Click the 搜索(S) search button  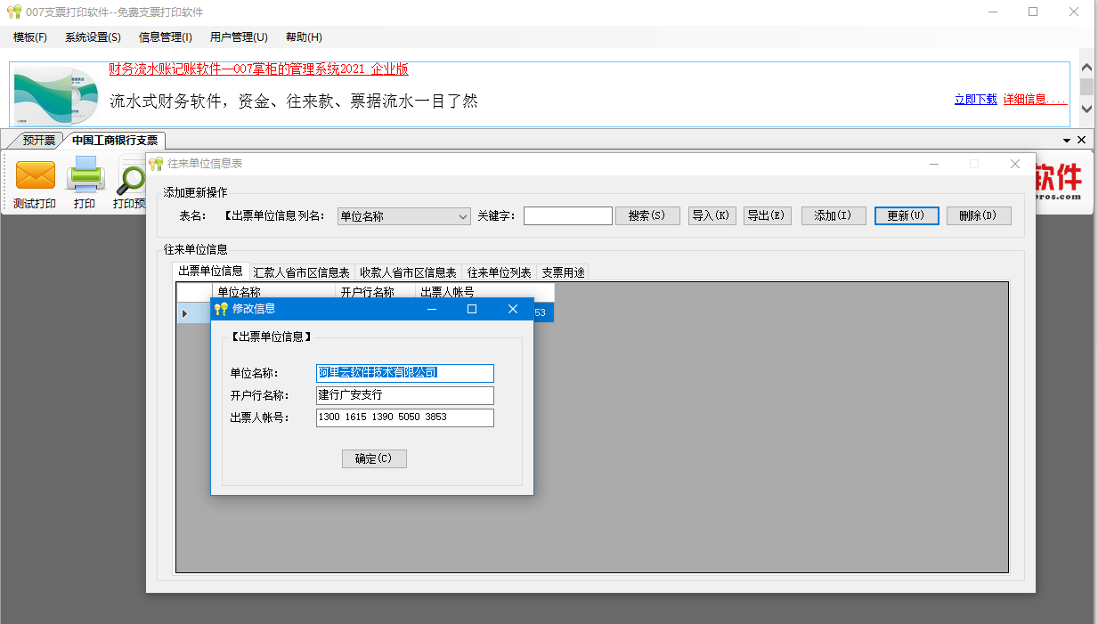(647, 215)
